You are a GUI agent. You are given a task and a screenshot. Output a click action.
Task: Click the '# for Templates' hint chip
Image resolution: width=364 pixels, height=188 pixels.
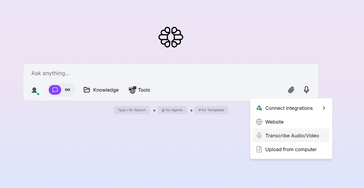(211, 110)
